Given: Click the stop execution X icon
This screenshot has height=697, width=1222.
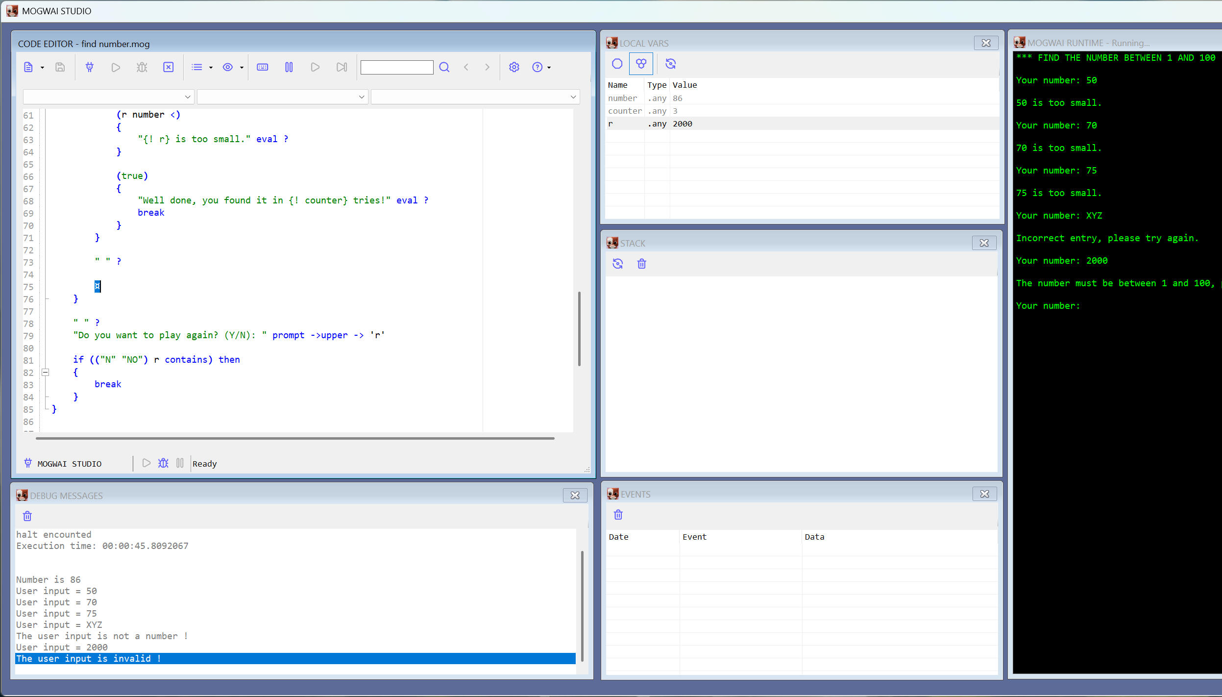Looking at the screenshot, I should 168,67.
